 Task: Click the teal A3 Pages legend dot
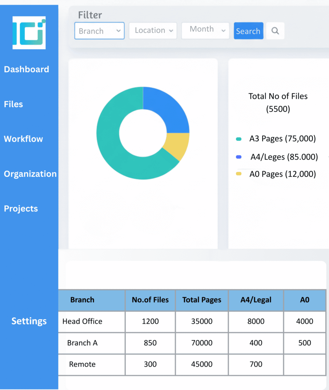pos(239,139)
